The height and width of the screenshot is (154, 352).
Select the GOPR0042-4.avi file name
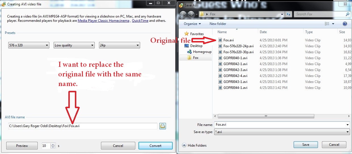pyautogui.click(x=235, y=76)
